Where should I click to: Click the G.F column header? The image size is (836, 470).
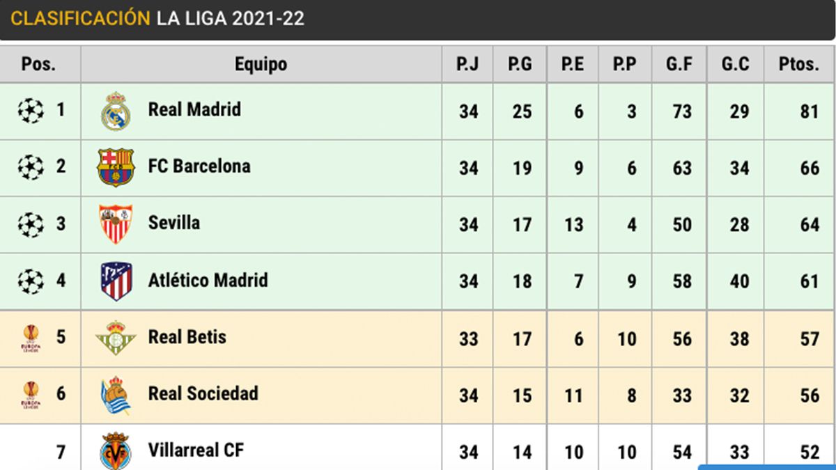point(679,65)
